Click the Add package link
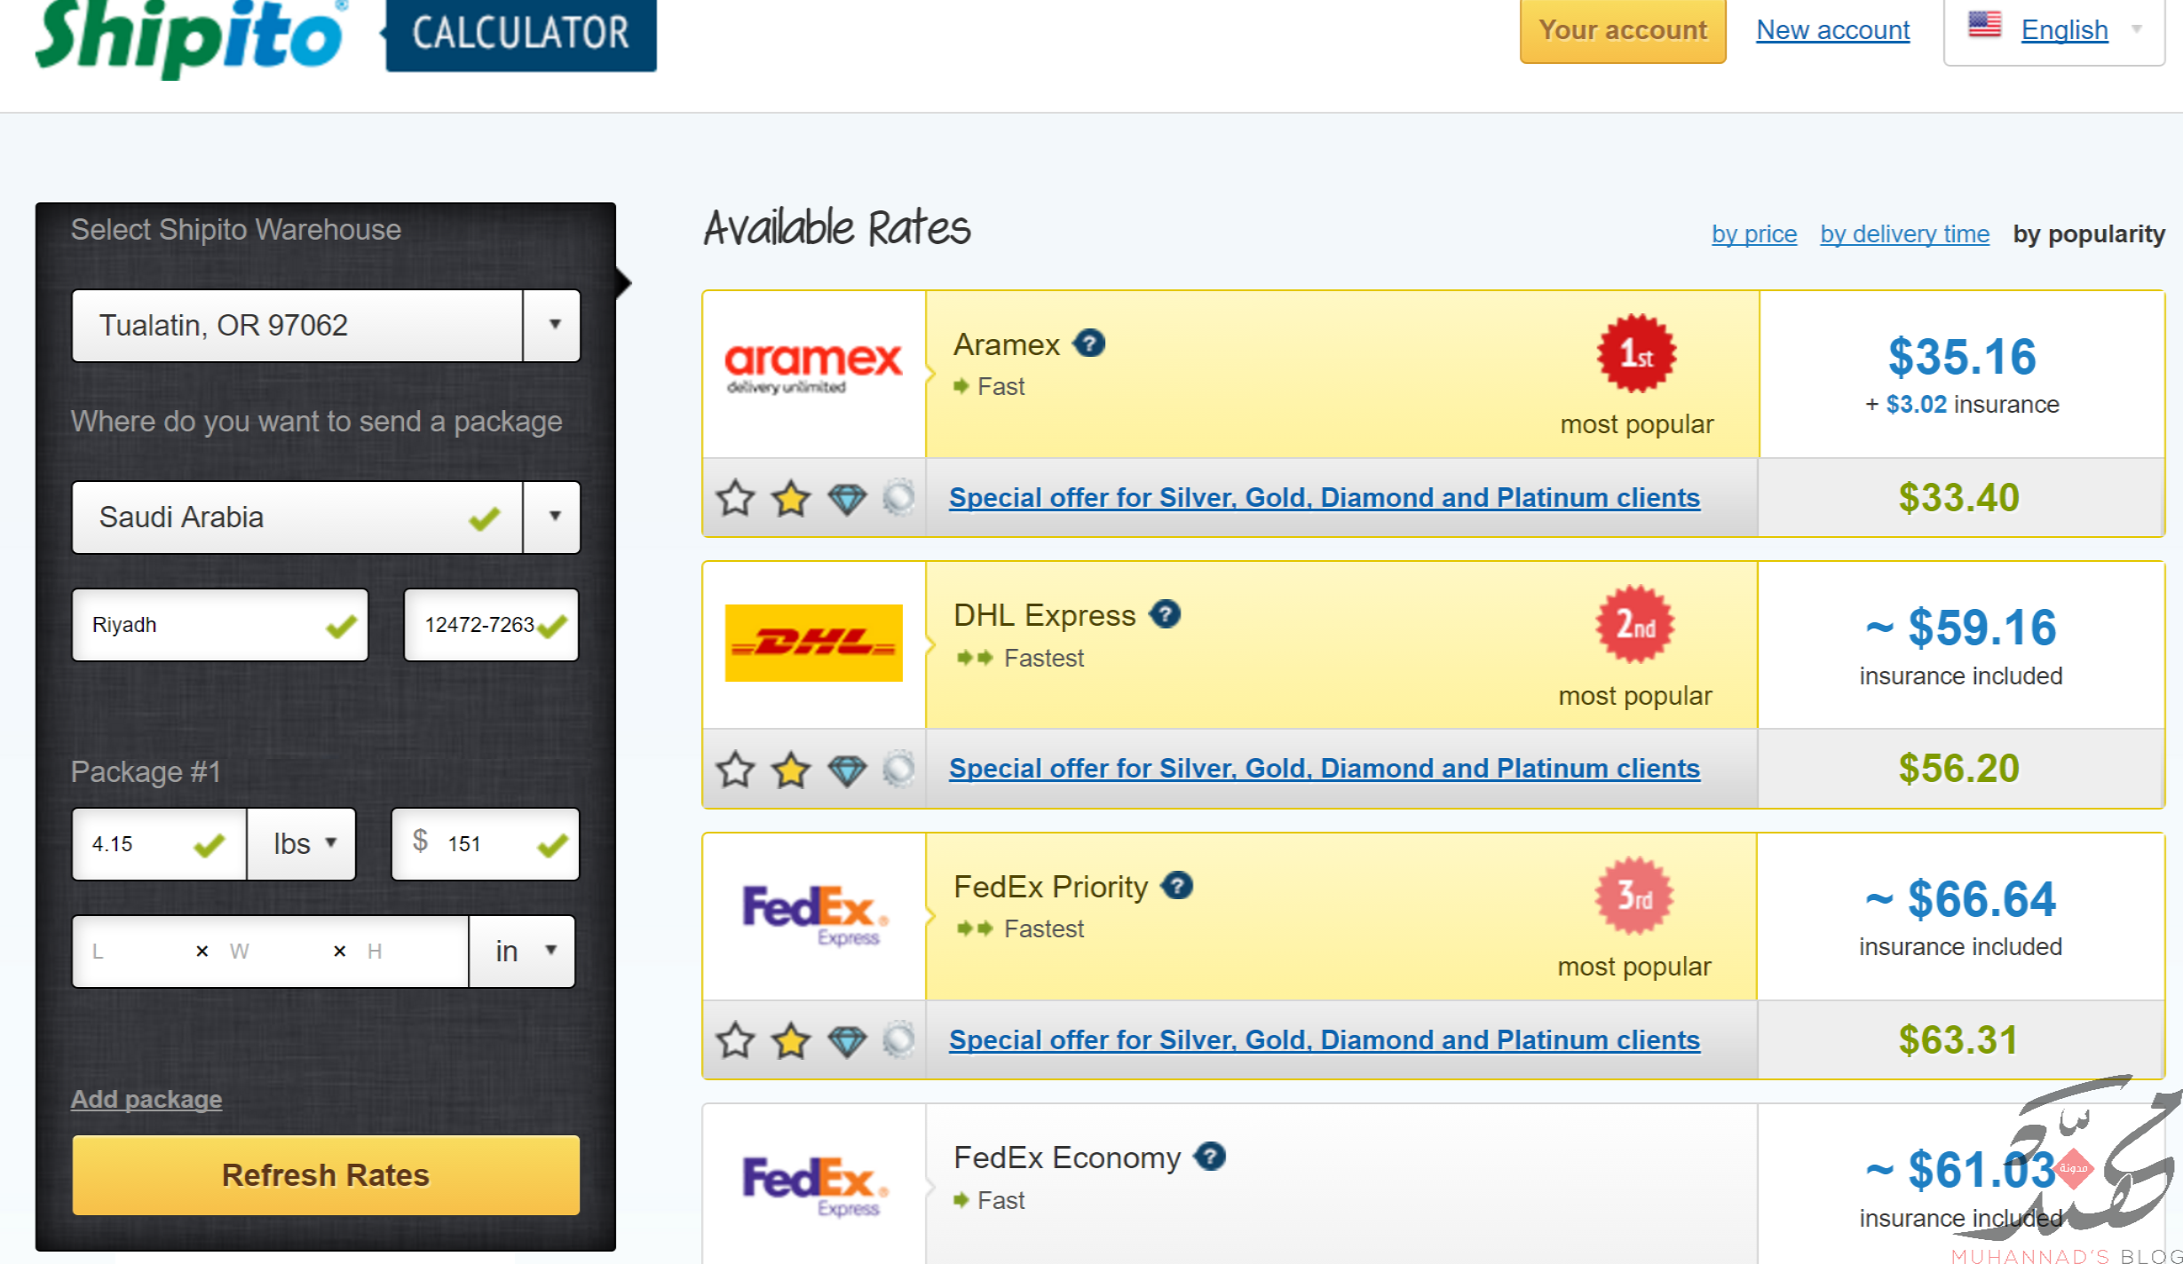2183x1264 pixels. (146, 1099)
